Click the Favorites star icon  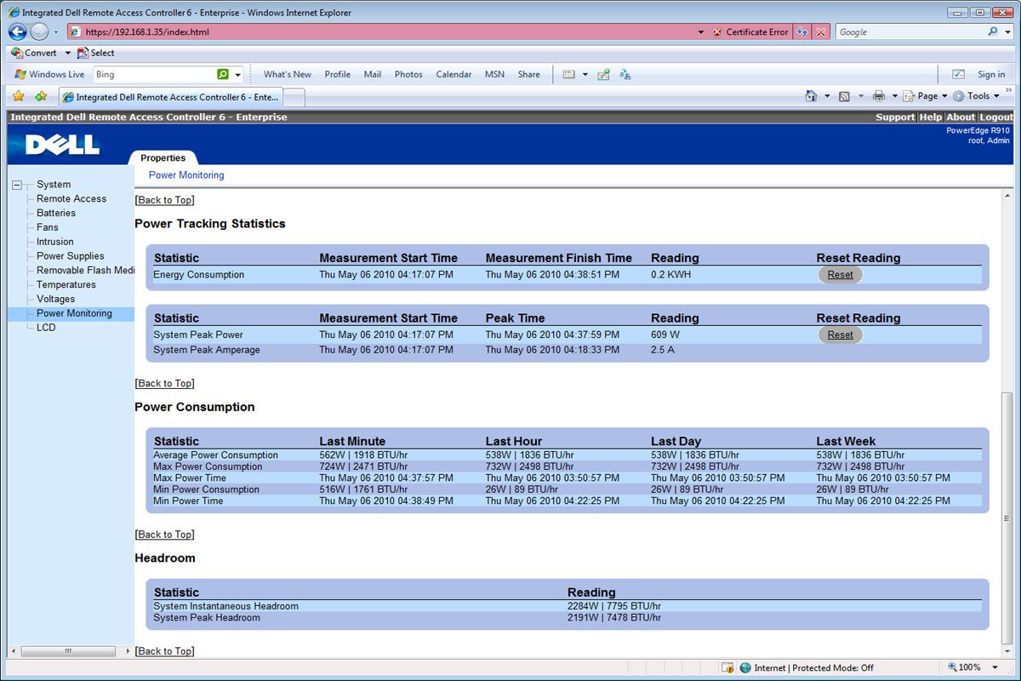(x=19, y=96)
